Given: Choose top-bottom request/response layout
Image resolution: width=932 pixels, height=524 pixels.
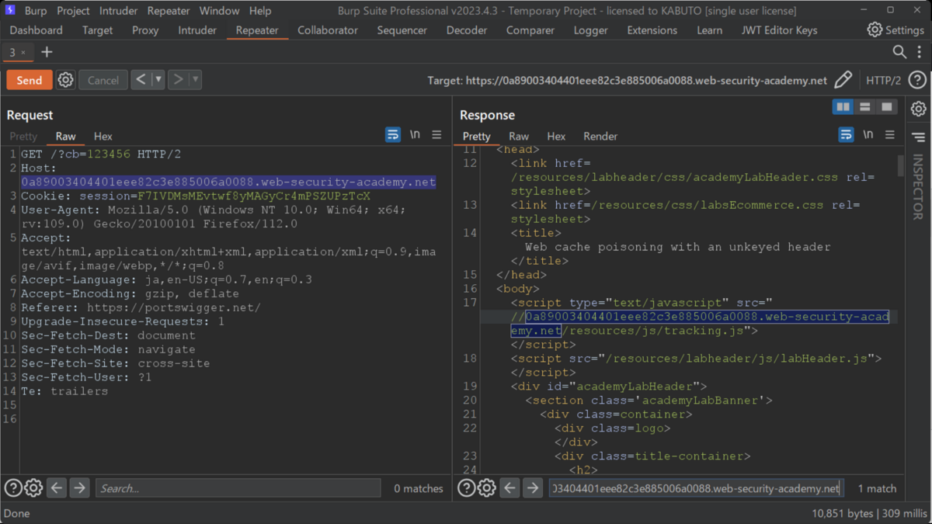Looking at the screenshot, I should coord(864,107).
